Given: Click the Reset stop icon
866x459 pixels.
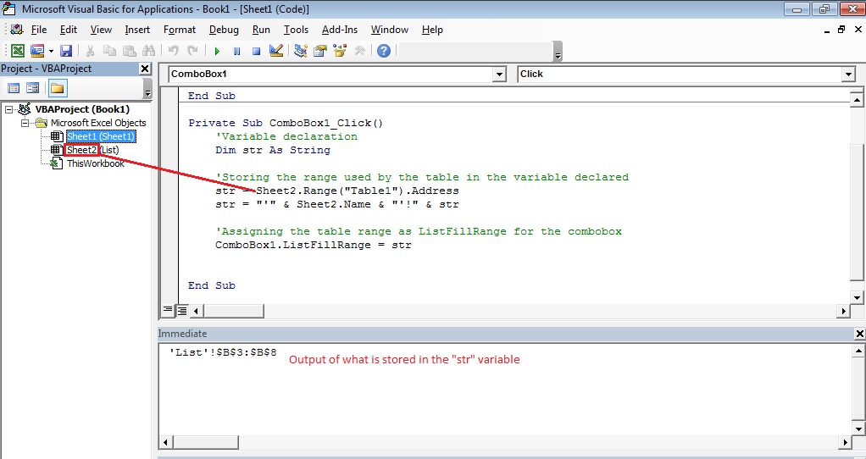Looking at the screenshot, I should 256,52.
